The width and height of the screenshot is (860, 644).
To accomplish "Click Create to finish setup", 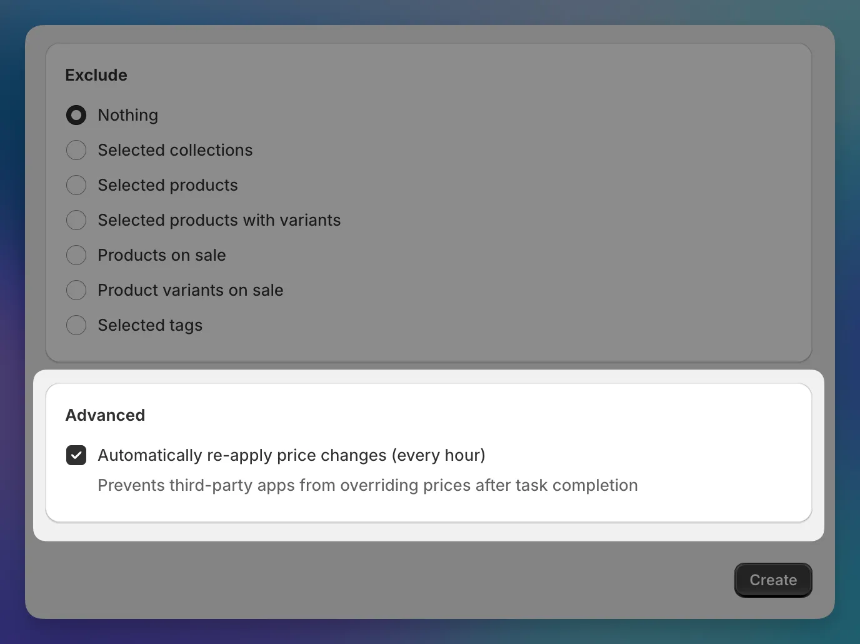I will click(772, 580).
